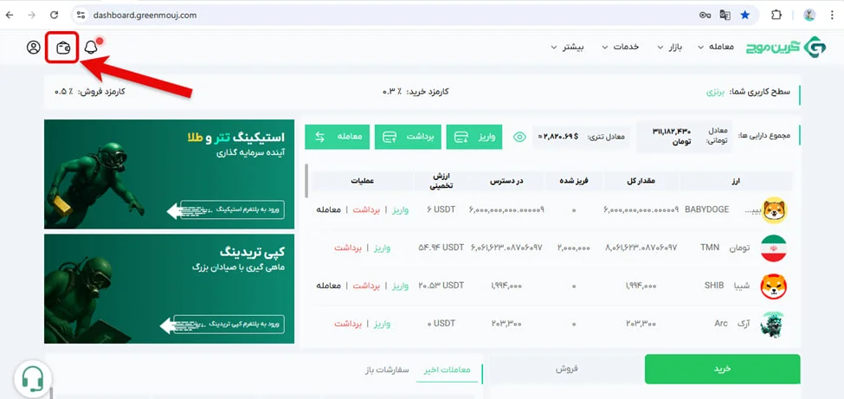Click the کارمزد فروش fee text
The height and width of the screenshot is (399, 844).
coord(90,92)
